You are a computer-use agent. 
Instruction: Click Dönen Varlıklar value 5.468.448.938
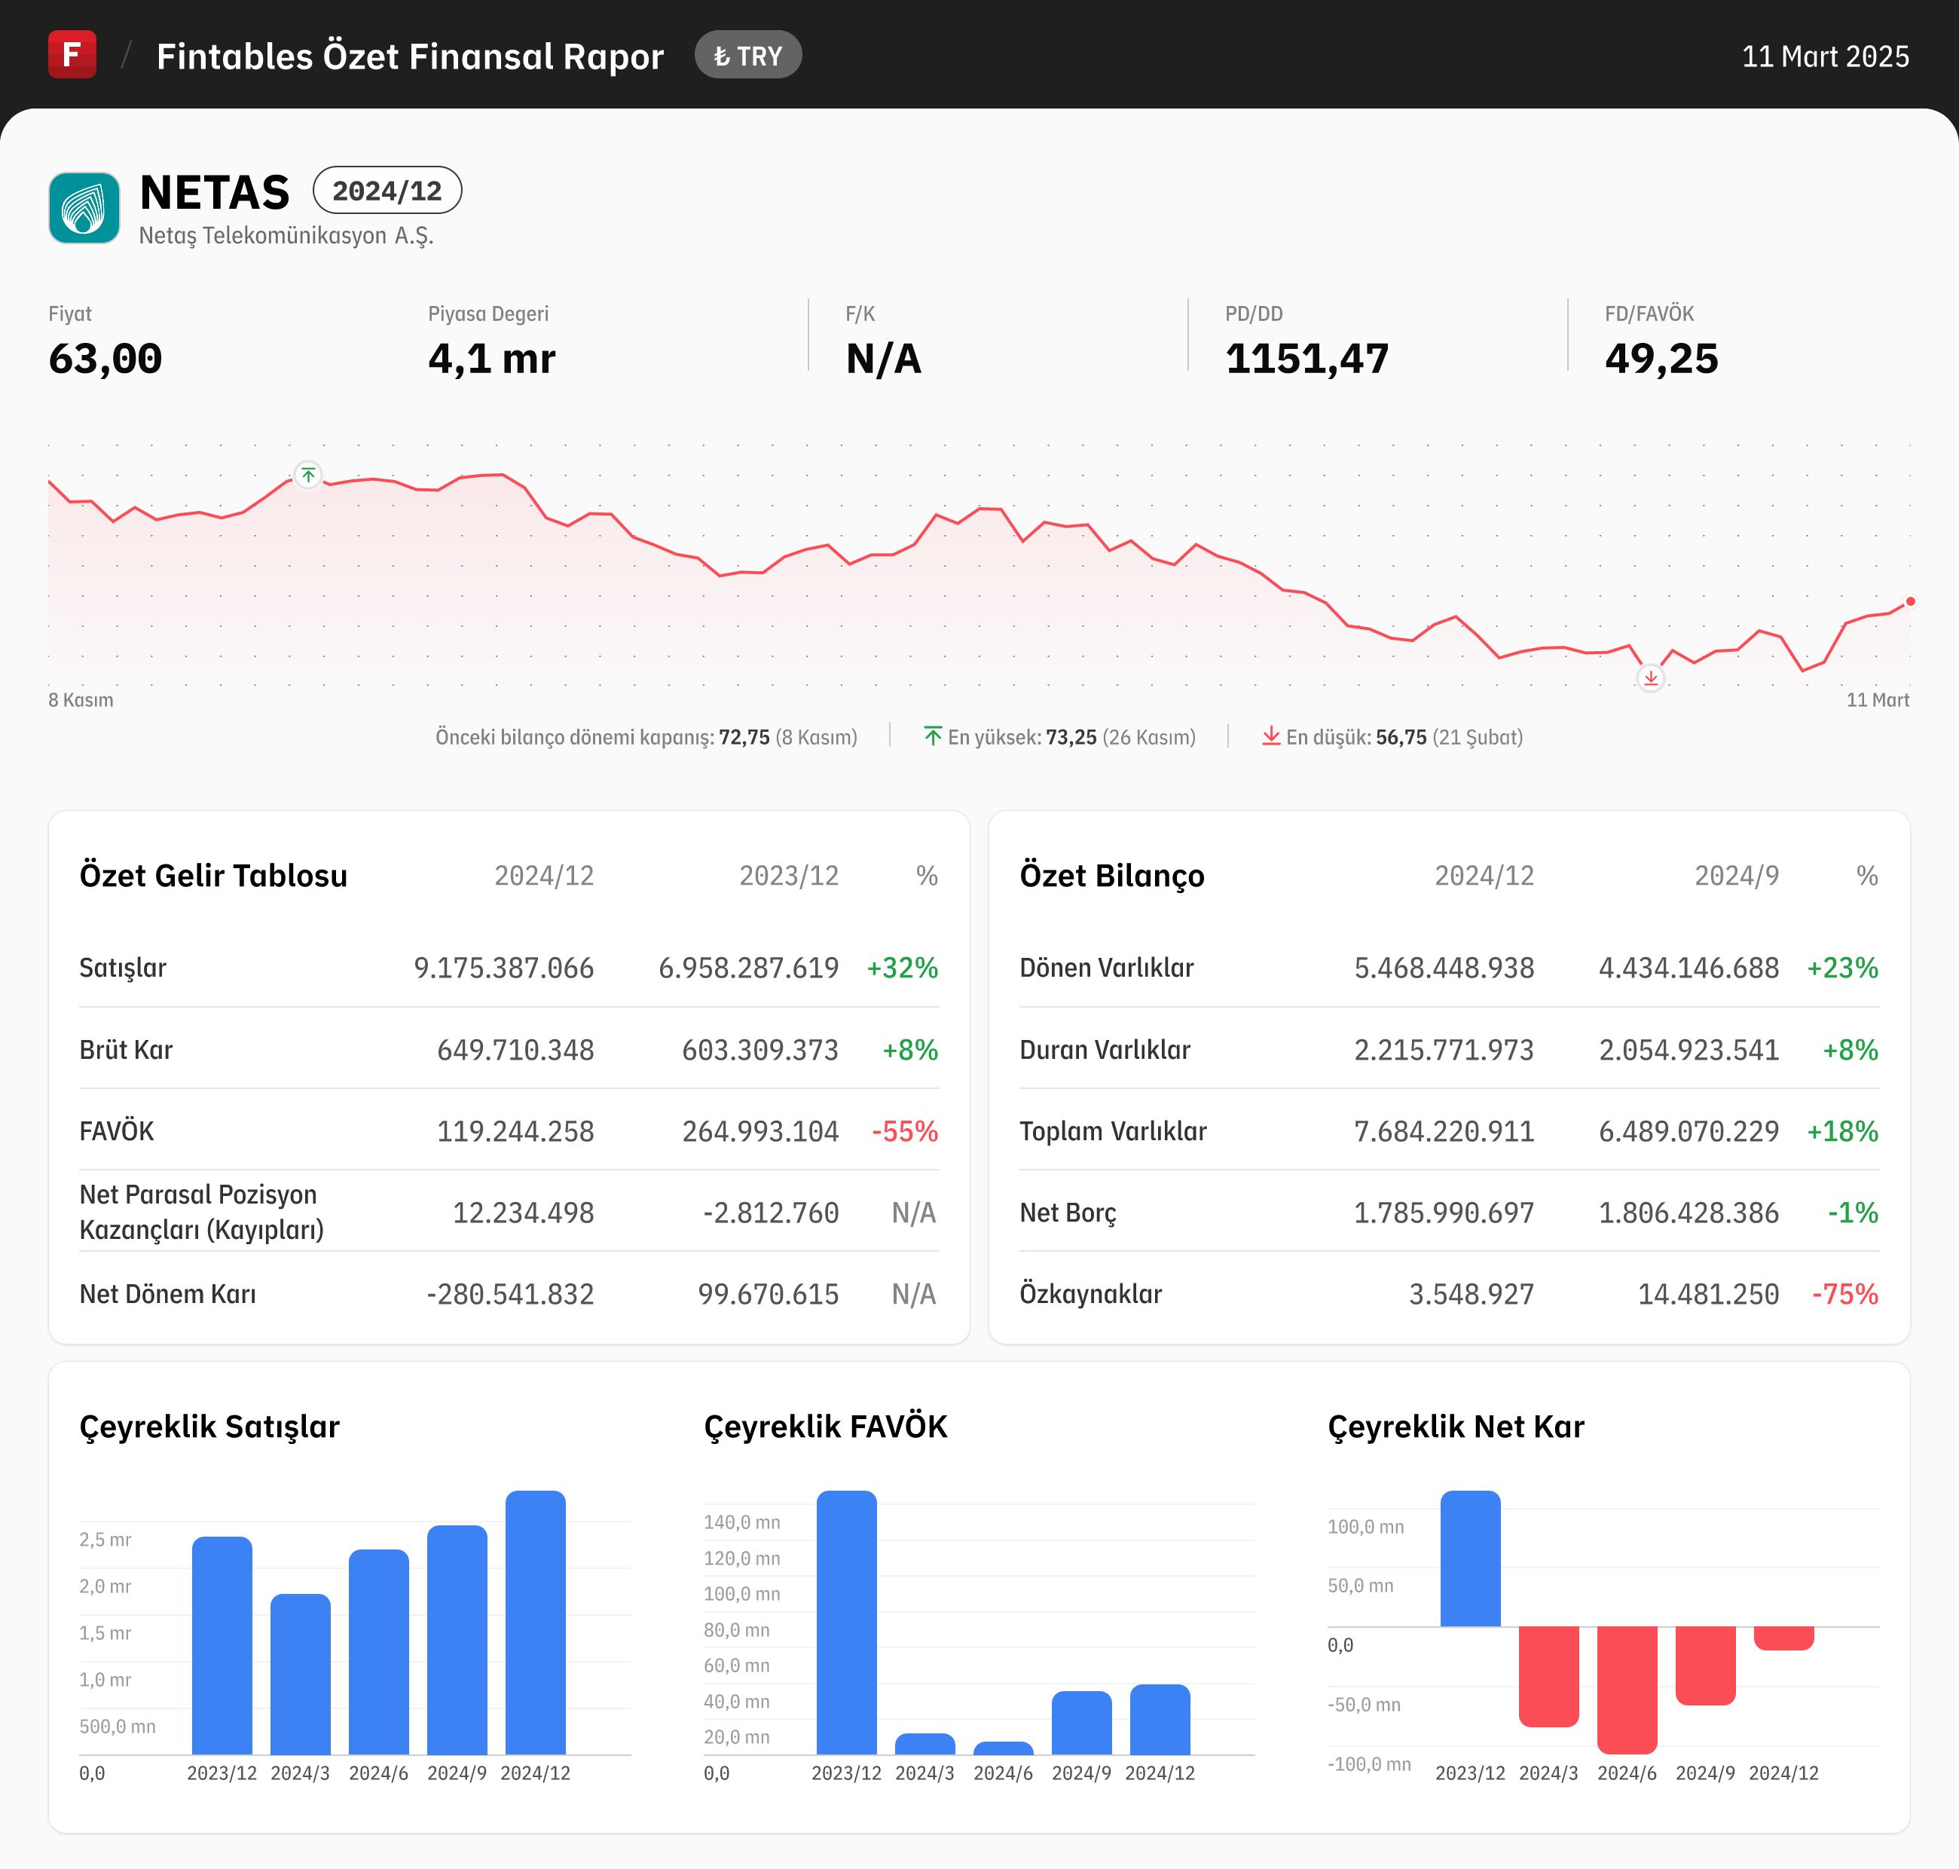(x=1444, y=968)
